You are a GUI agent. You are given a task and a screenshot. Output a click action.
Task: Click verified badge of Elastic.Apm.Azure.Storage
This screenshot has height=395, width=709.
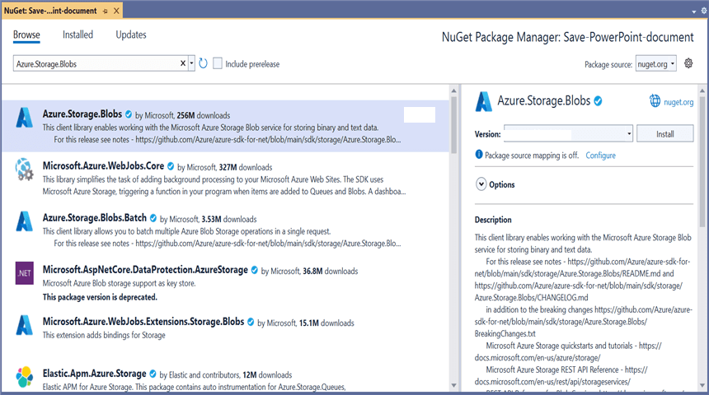(x=153, y=374)
